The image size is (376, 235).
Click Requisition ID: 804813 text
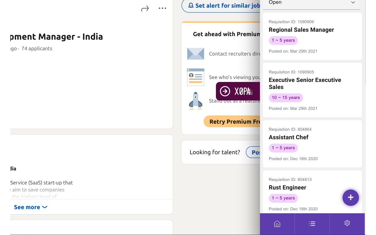tap(290, 179)
